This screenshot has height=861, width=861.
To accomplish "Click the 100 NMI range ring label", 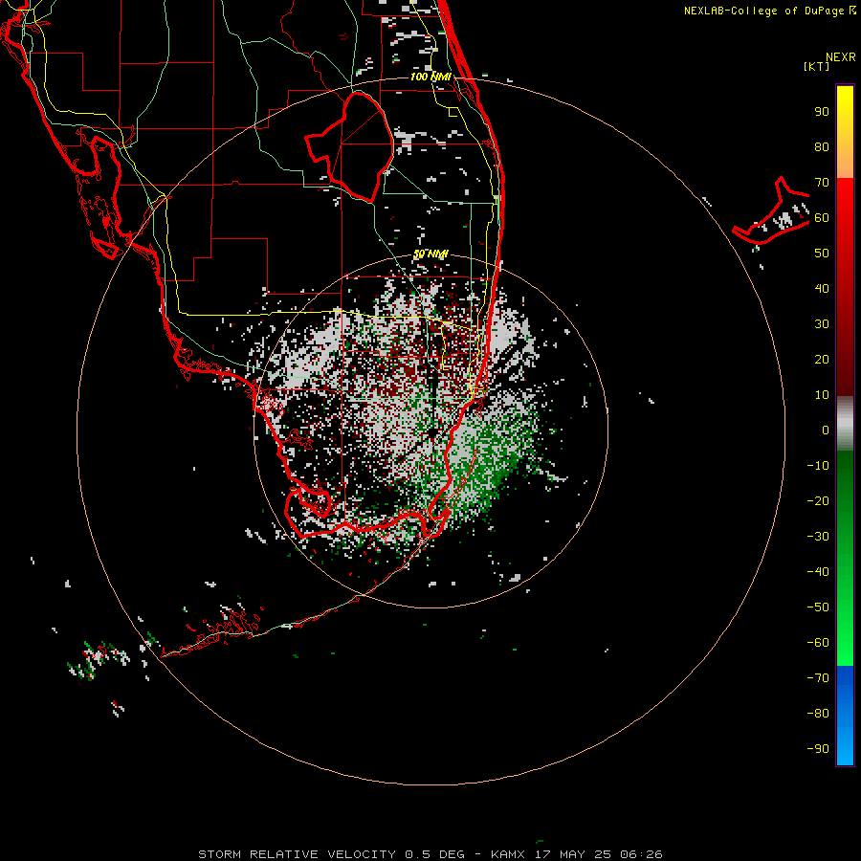I will (x=430, y=77).
